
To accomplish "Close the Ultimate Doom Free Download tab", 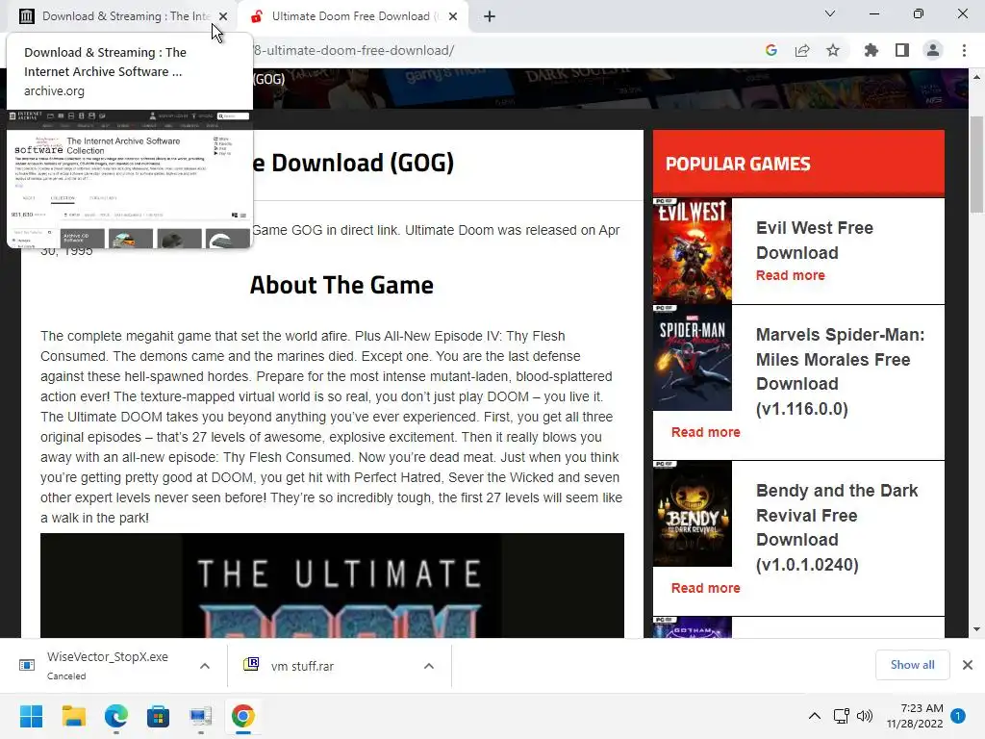I will pos(453,16).
